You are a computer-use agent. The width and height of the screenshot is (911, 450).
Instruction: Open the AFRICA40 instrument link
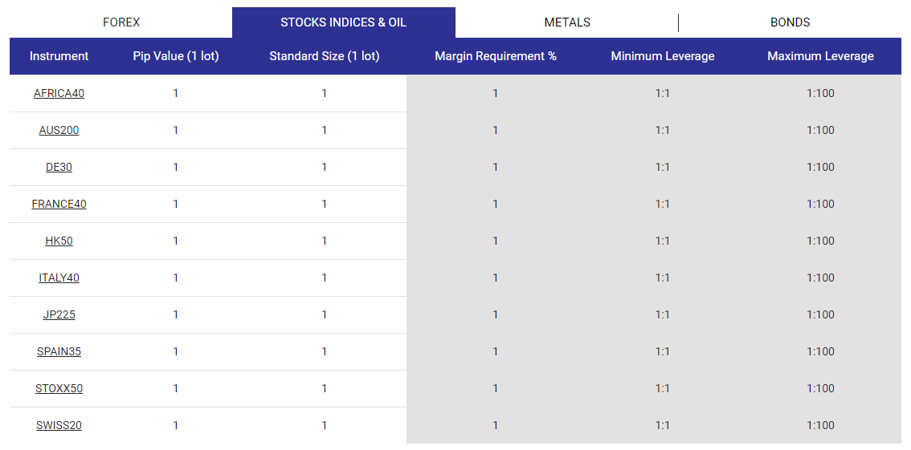click(59, 93)
